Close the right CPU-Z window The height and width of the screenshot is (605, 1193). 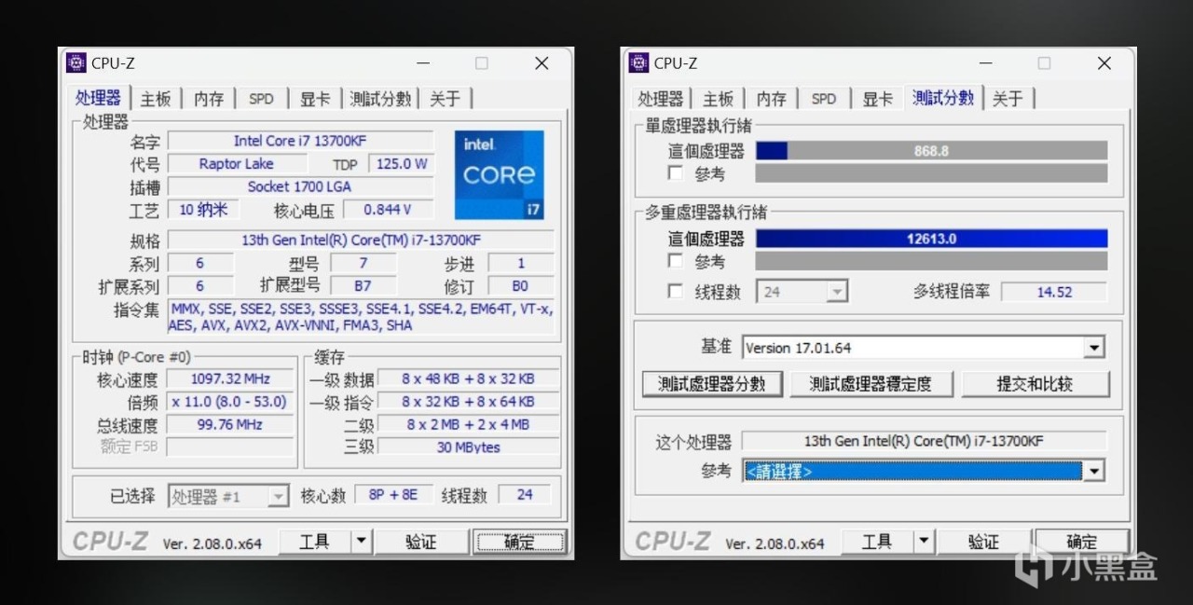[1104, 63]
